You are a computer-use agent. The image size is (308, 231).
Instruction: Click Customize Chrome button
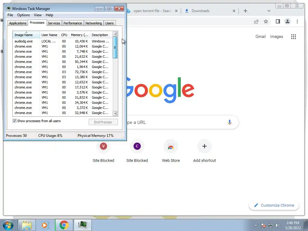pyautogui.click(x=274, y=205)
